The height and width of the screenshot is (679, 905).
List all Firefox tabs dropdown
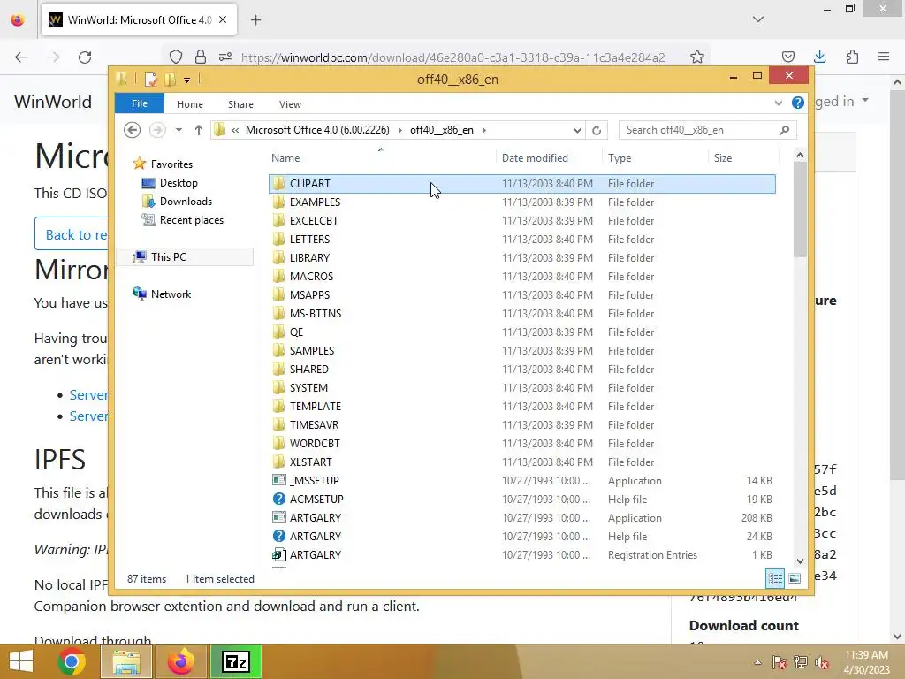click(x=758, y=19)
